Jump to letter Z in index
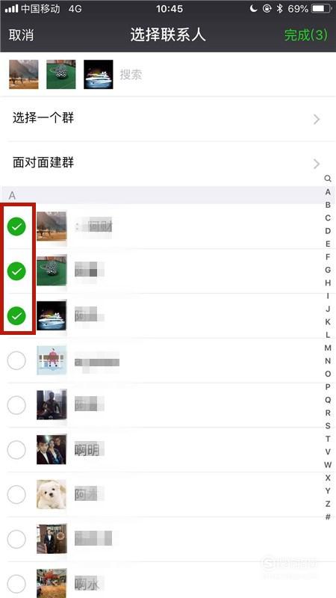Image resolution: width=336 pixels, height=598 pixels. 328,504
